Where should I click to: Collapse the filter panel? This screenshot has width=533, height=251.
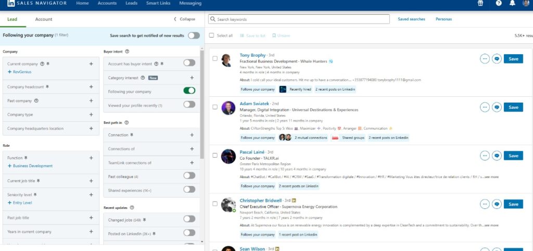[185, 19]
